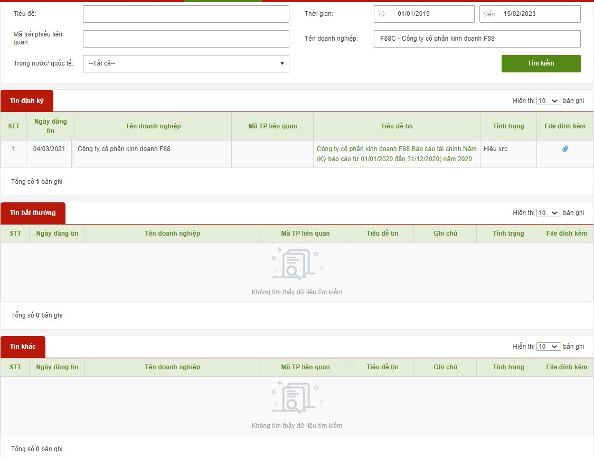Open the Trong nước/ quốc tế dropdown
594x457 pixels.
point(186,63)
